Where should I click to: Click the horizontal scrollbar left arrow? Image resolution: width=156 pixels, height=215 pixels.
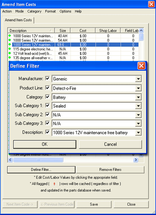coord(10,160)
